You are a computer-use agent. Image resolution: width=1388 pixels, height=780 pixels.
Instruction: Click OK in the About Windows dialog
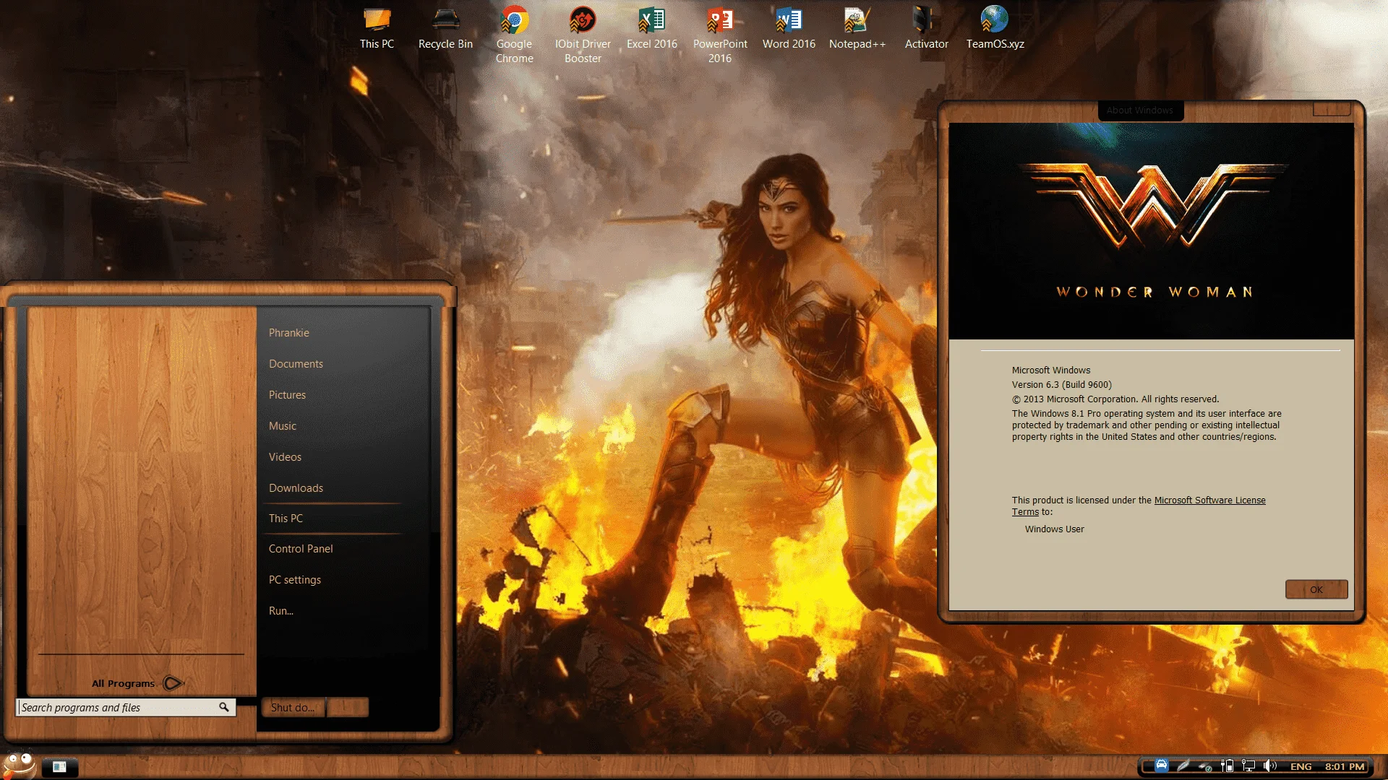pos(1316,589)
